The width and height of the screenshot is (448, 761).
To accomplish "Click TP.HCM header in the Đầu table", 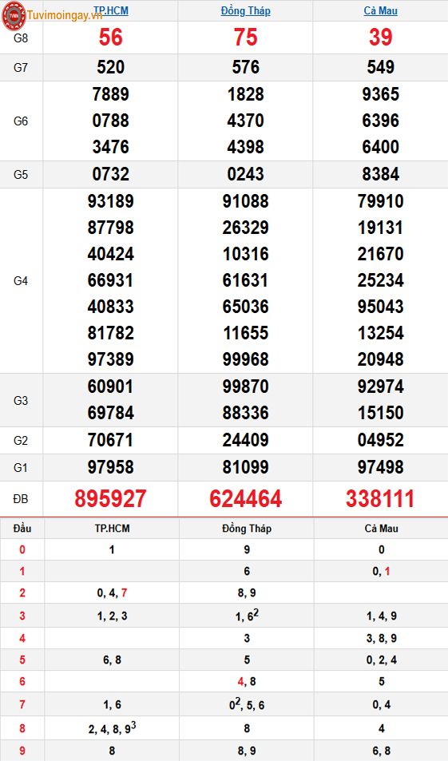I will click(112, 529).
